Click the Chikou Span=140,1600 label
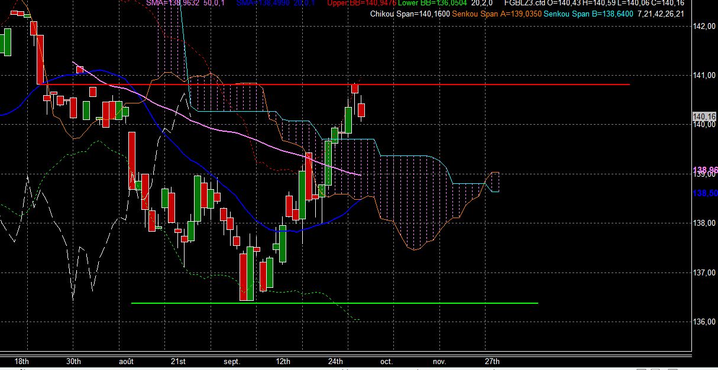Viewport: 718px width, 370px height. point(409,14)
